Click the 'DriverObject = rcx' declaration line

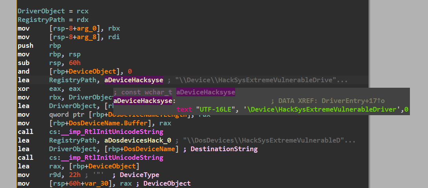pyautogui.click(x=53, y=11)
